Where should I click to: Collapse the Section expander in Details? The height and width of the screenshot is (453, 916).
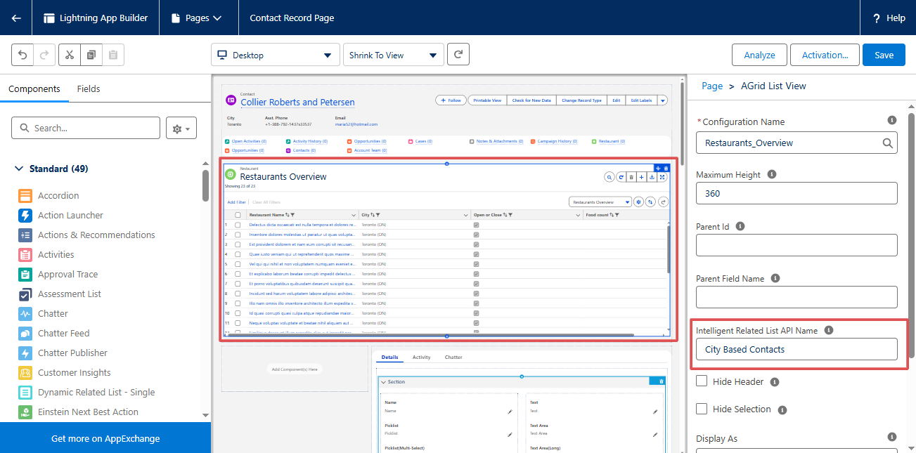tap(384, 382)
